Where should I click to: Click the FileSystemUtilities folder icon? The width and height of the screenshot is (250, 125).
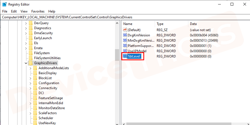pos(31,58)
